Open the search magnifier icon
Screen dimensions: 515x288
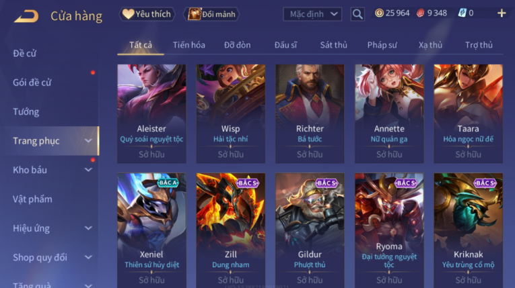click(x=357, y=14)
